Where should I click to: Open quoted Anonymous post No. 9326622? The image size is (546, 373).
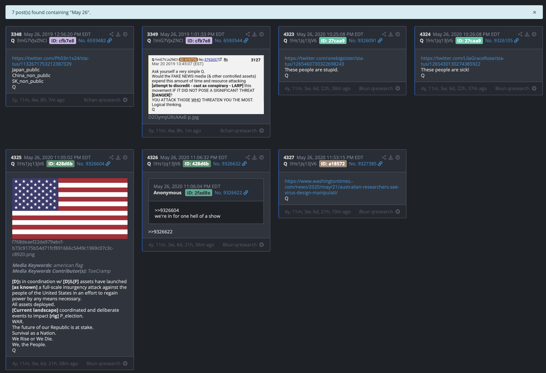tap(231, 193)
